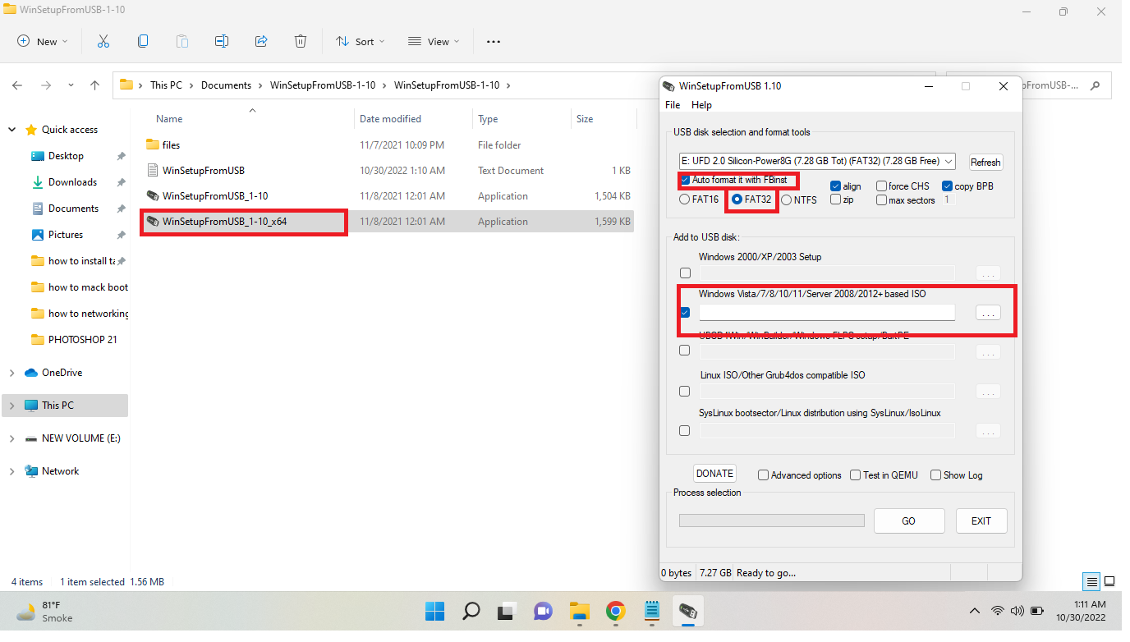Click the Rename icon in Explorer toolbar

pos(222,41)
